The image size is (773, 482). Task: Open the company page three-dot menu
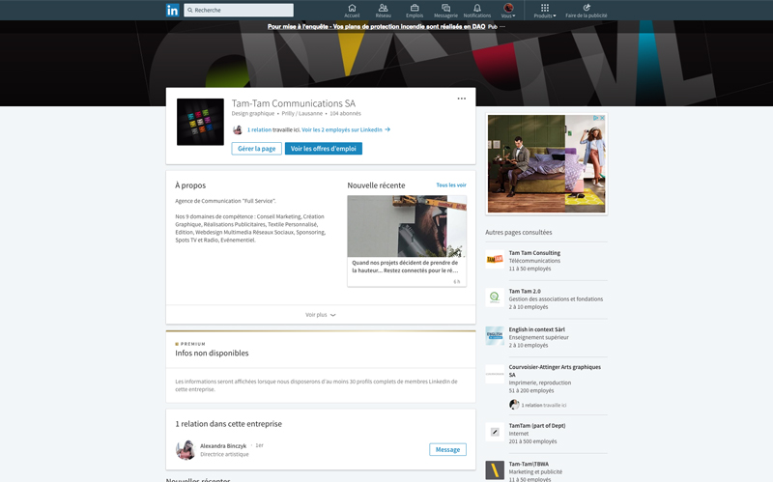[x=462, y=99]
